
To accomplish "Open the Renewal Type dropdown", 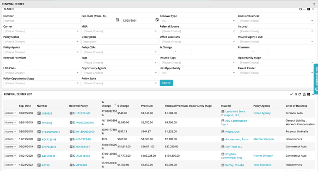I will [198, 21].
